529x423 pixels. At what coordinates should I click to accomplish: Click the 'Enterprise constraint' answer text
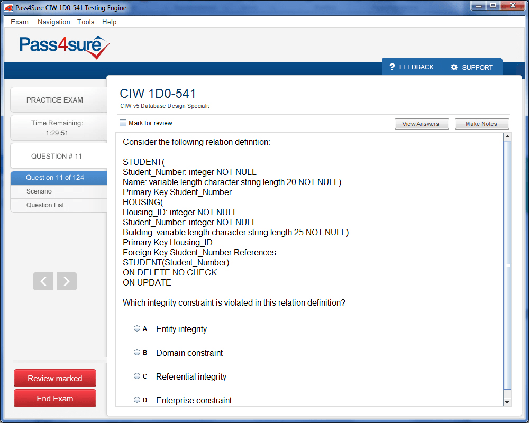click(x=194, y=400)
